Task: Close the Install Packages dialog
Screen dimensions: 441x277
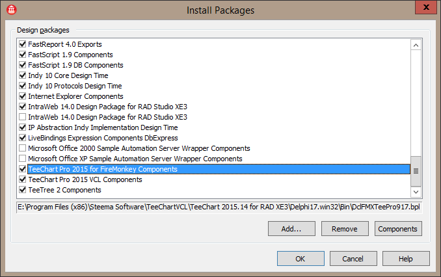Action: coord(426,7)
